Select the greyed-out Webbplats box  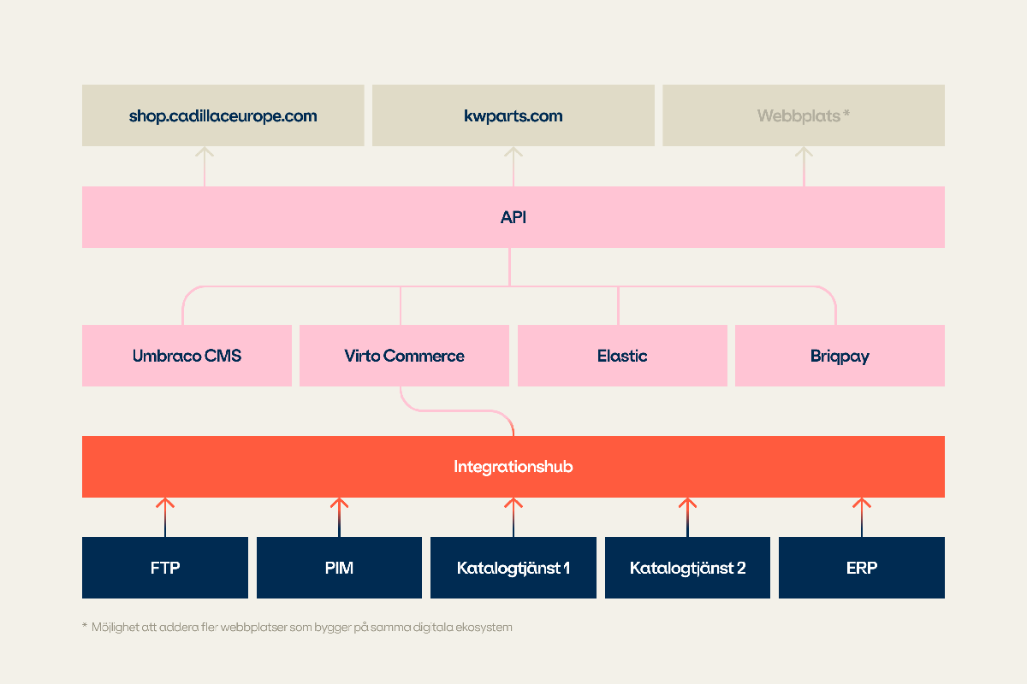(x=803, y=115)
